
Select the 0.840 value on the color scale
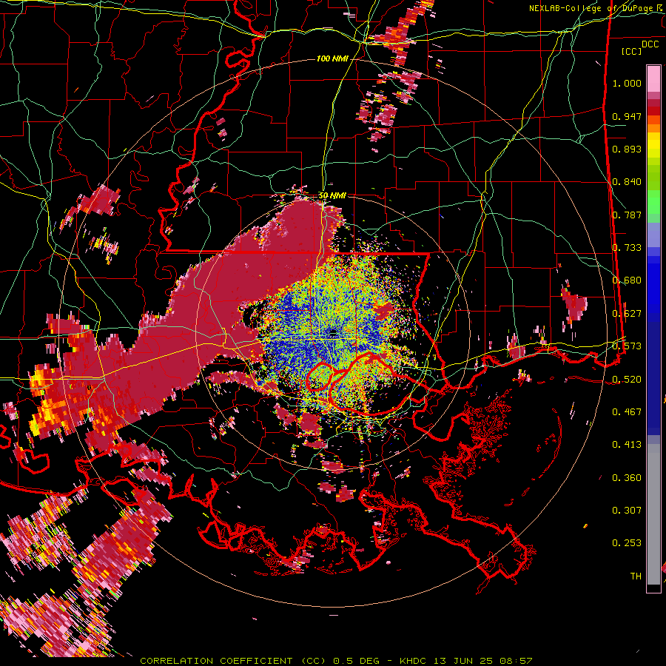coord(627,182)
